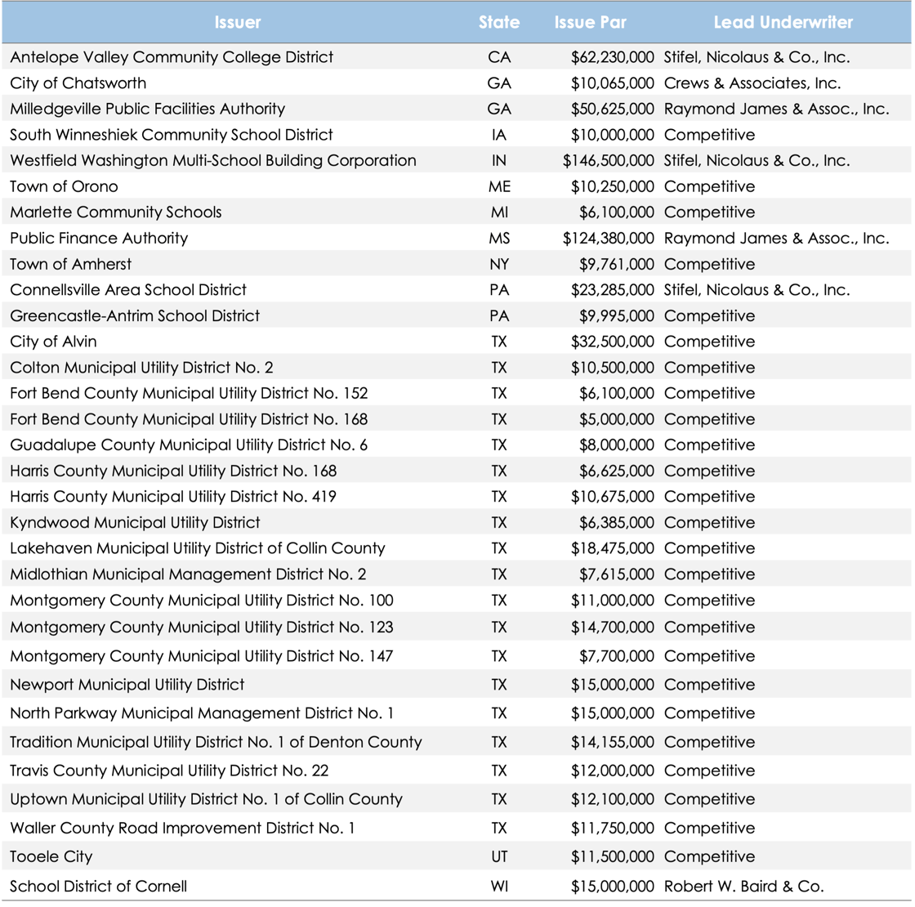Click the Issue Par column header
915x907 pixels.
(x=590, y=22)
